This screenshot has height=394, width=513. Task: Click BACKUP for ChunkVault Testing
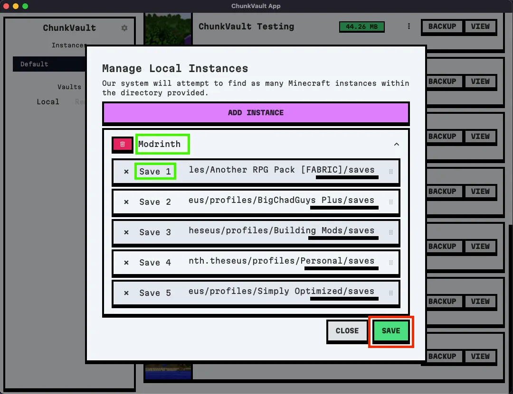point(442,27)
